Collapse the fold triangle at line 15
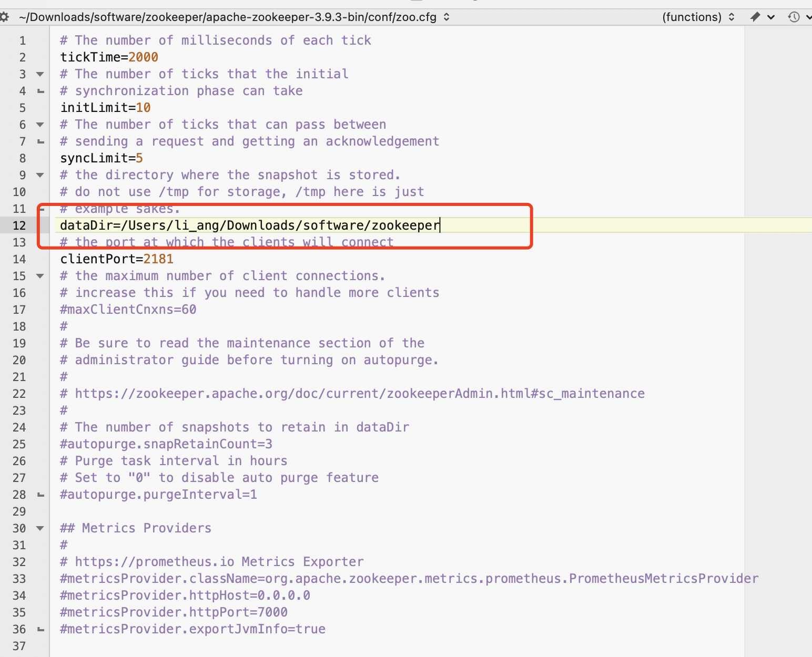Viewport: 812px width, 657px height. (x=40, y=276)
